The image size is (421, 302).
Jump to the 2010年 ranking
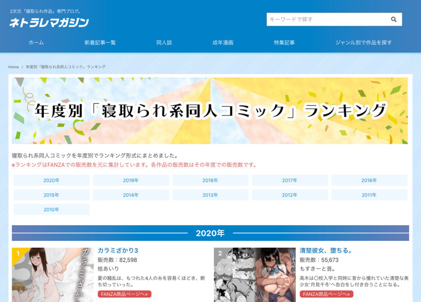point(51,210)
